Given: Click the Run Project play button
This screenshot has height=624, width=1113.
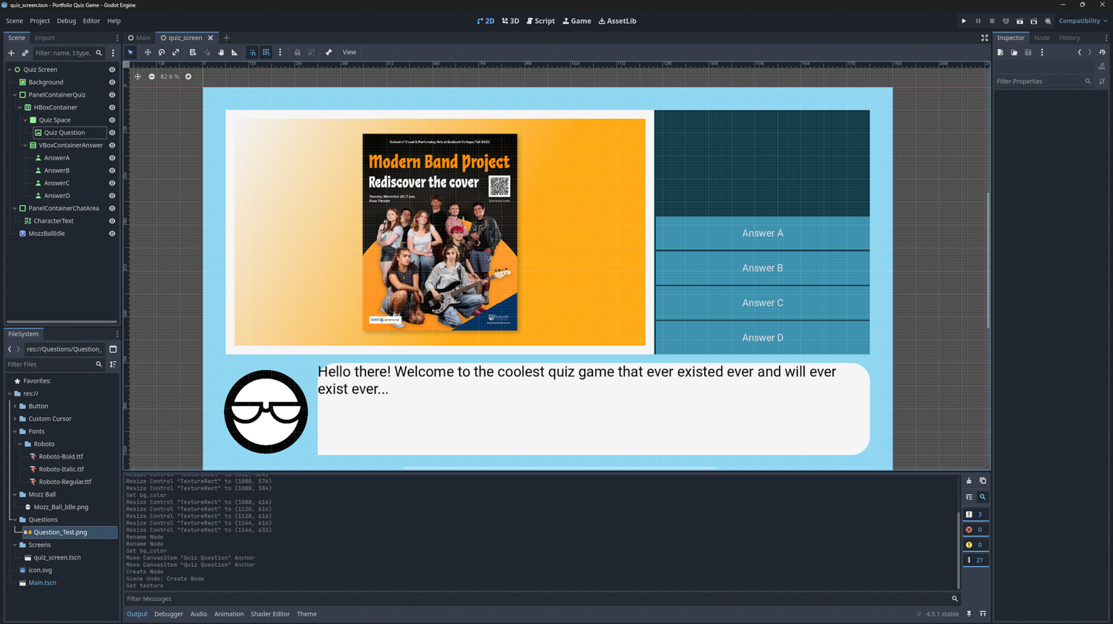Looking at the screenshot, I should (x=964, y=21).
